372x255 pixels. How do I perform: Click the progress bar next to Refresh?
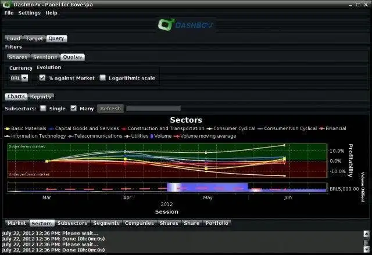pyautogui.click(x=153, y=109)
